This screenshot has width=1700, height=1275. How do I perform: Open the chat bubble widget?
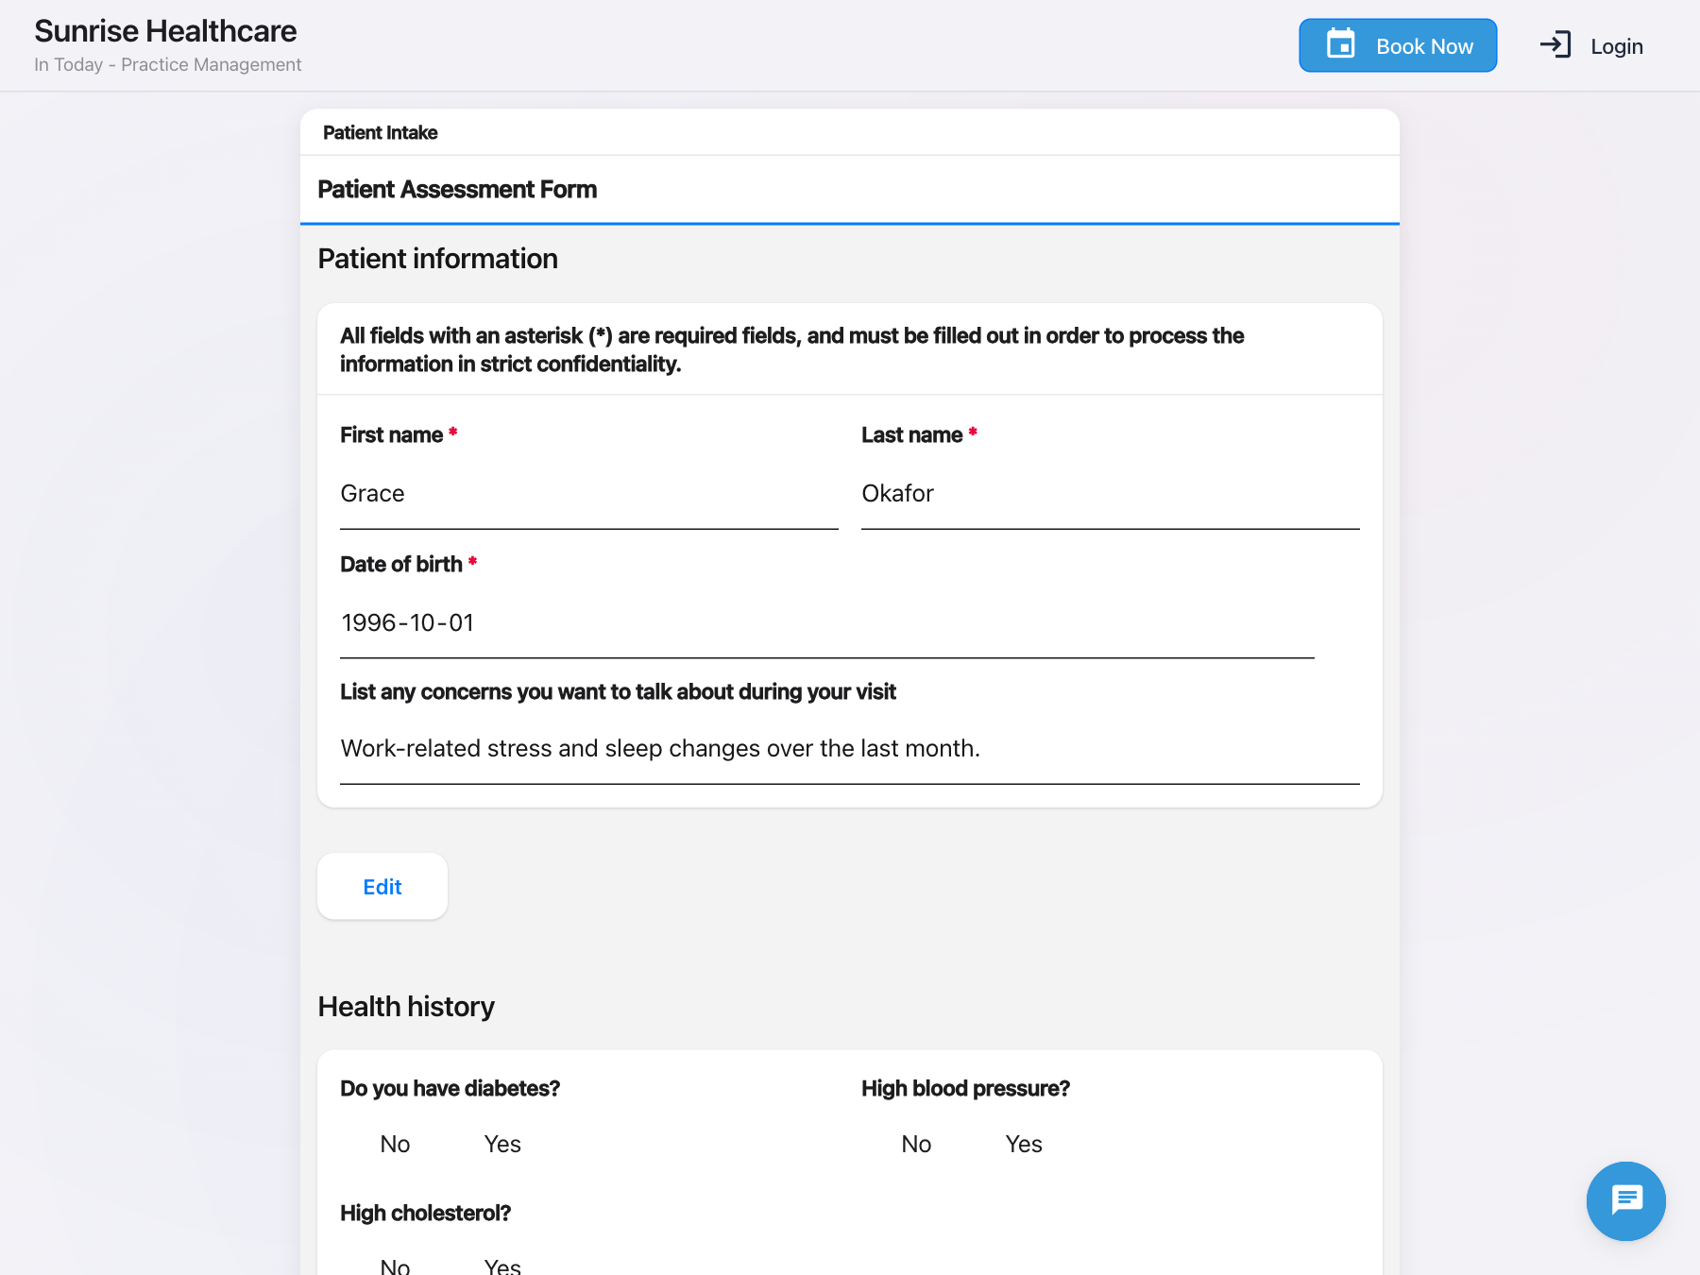[1625, 1200]
